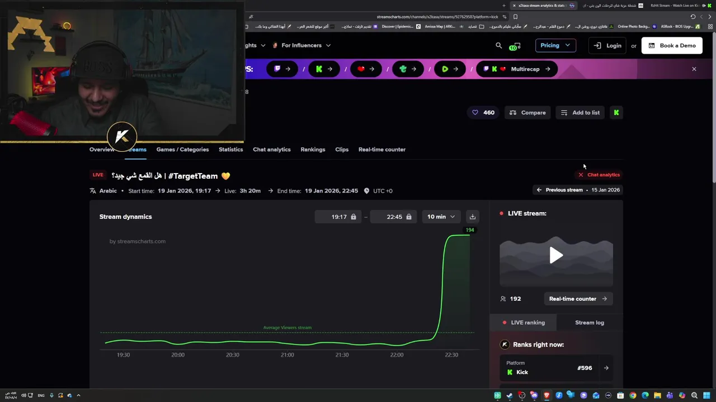This screenshot has height=402, width=716.
Task: Open the Real-time counter button under video
Action: [578, 299]
